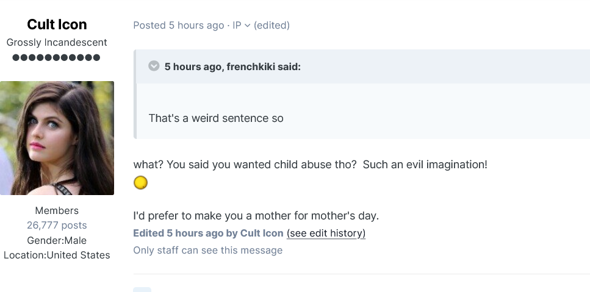Image resolution: width=590 pixels, height=292 pixels.
Task: Click the yellow emoji below the reply
Action: click(140, 182)
